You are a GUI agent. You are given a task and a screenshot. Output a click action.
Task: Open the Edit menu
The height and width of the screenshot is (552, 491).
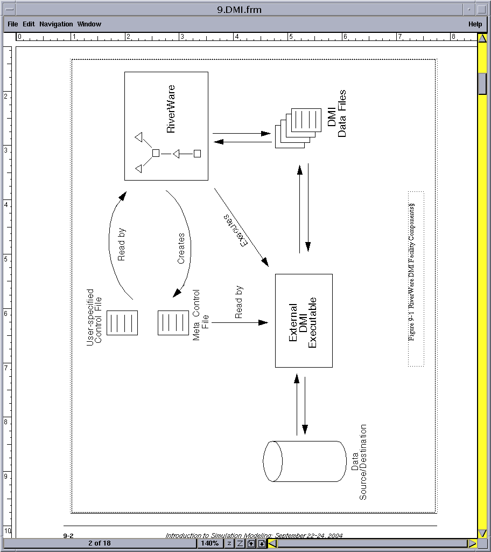point(29,24)
